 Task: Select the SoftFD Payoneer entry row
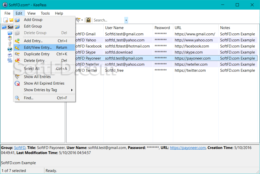[166, 58]
